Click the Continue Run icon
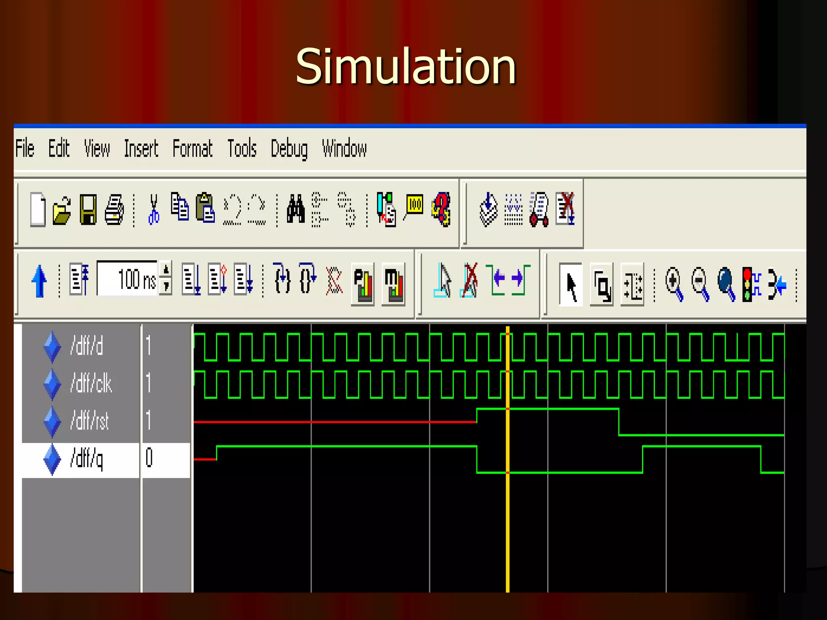Screen dimensions: 827x620 point(217,279)
